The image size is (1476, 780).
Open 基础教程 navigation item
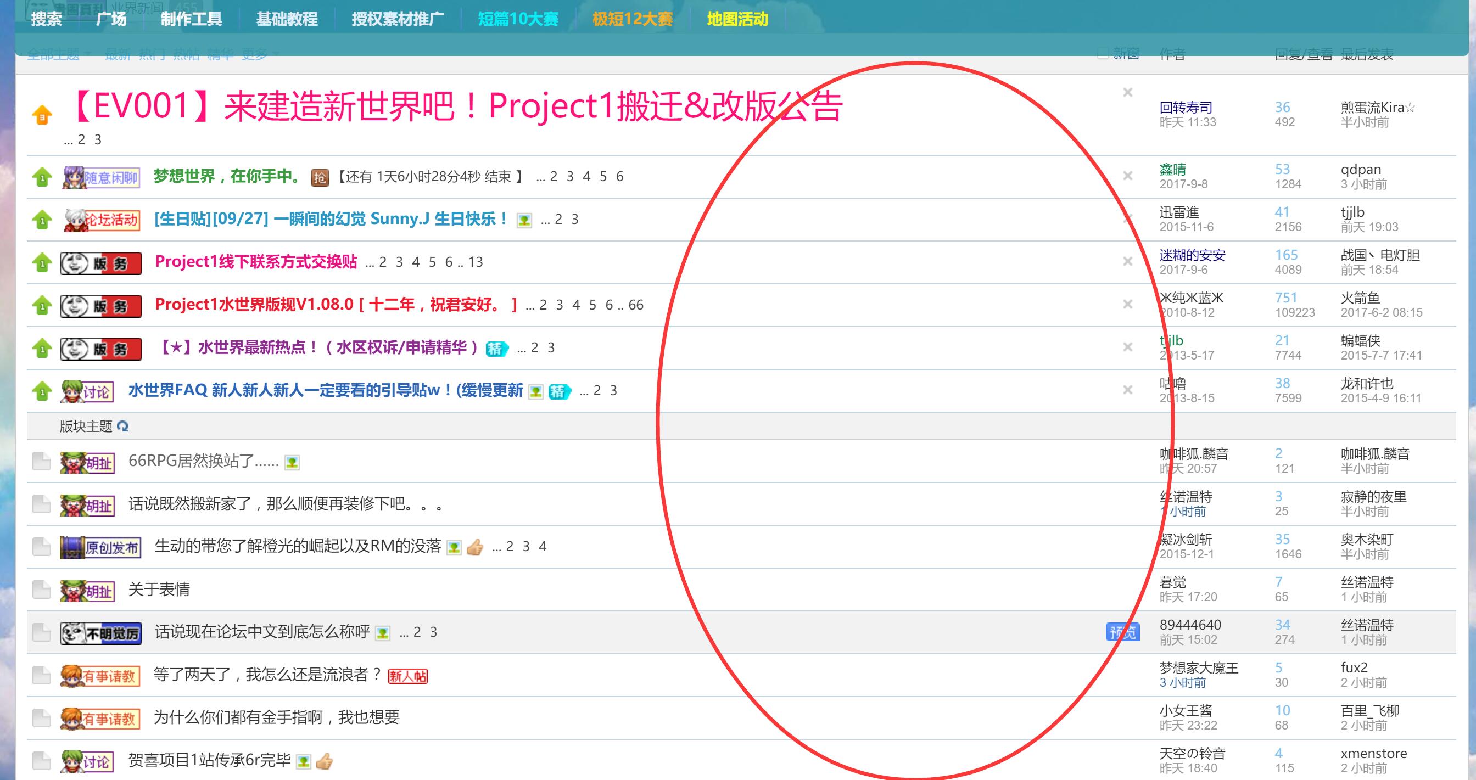(x=287, y=19)
